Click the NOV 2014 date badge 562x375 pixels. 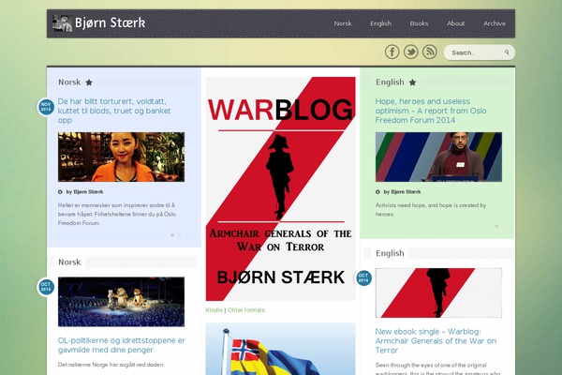(46, 107)
